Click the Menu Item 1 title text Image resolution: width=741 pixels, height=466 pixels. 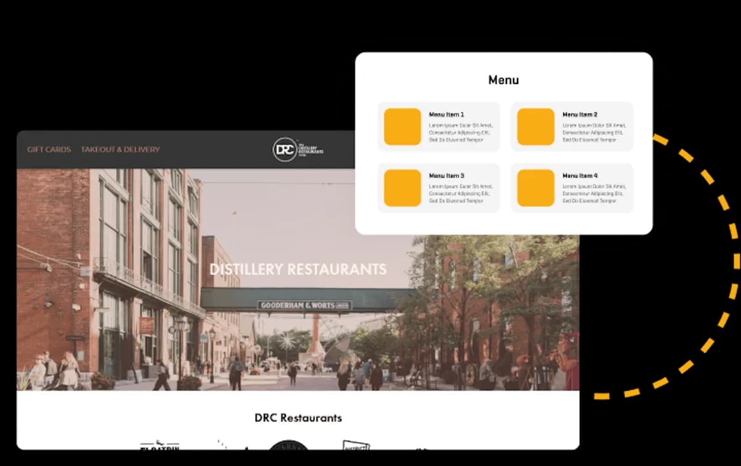tap(446, 115)
